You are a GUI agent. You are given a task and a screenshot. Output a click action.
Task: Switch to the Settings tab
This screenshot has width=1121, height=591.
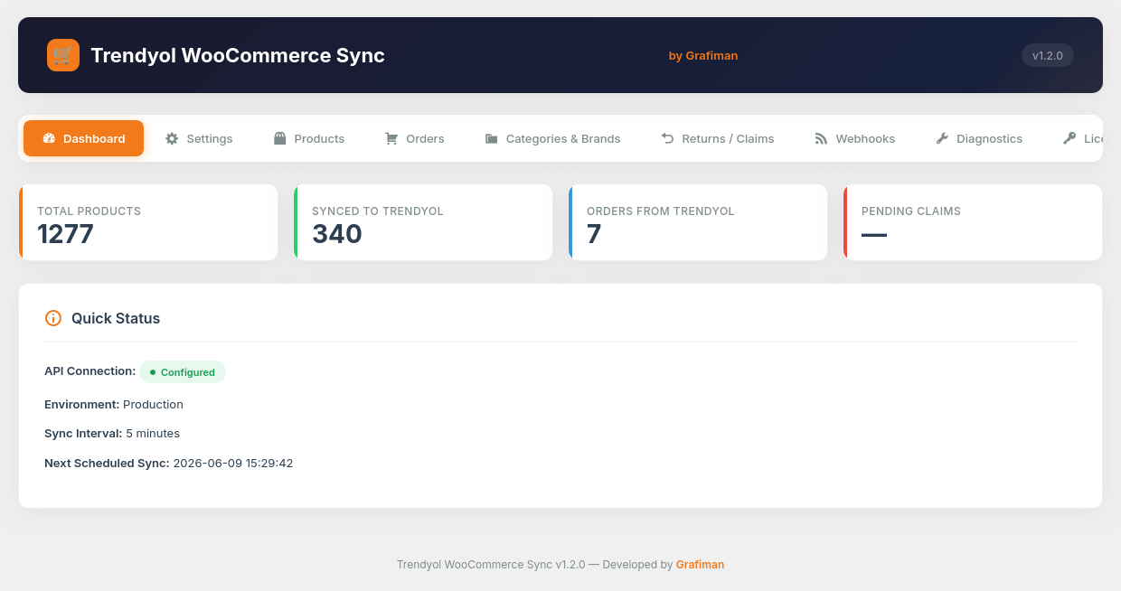(x=199, y=138)
